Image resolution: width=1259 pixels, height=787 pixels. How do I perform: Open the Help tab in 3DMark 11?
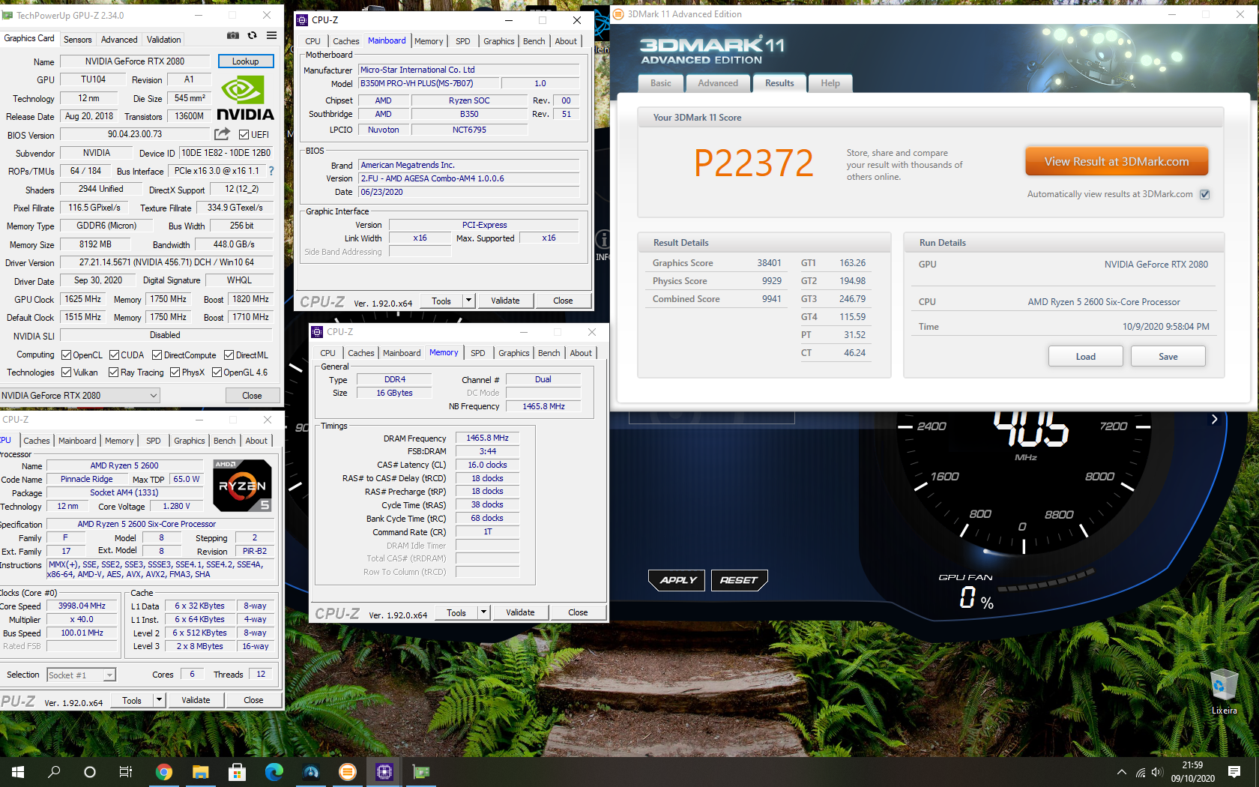[830, 83]
